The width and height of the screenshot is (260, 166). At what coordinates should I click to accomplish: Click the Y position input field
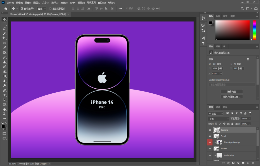point(238,69)
